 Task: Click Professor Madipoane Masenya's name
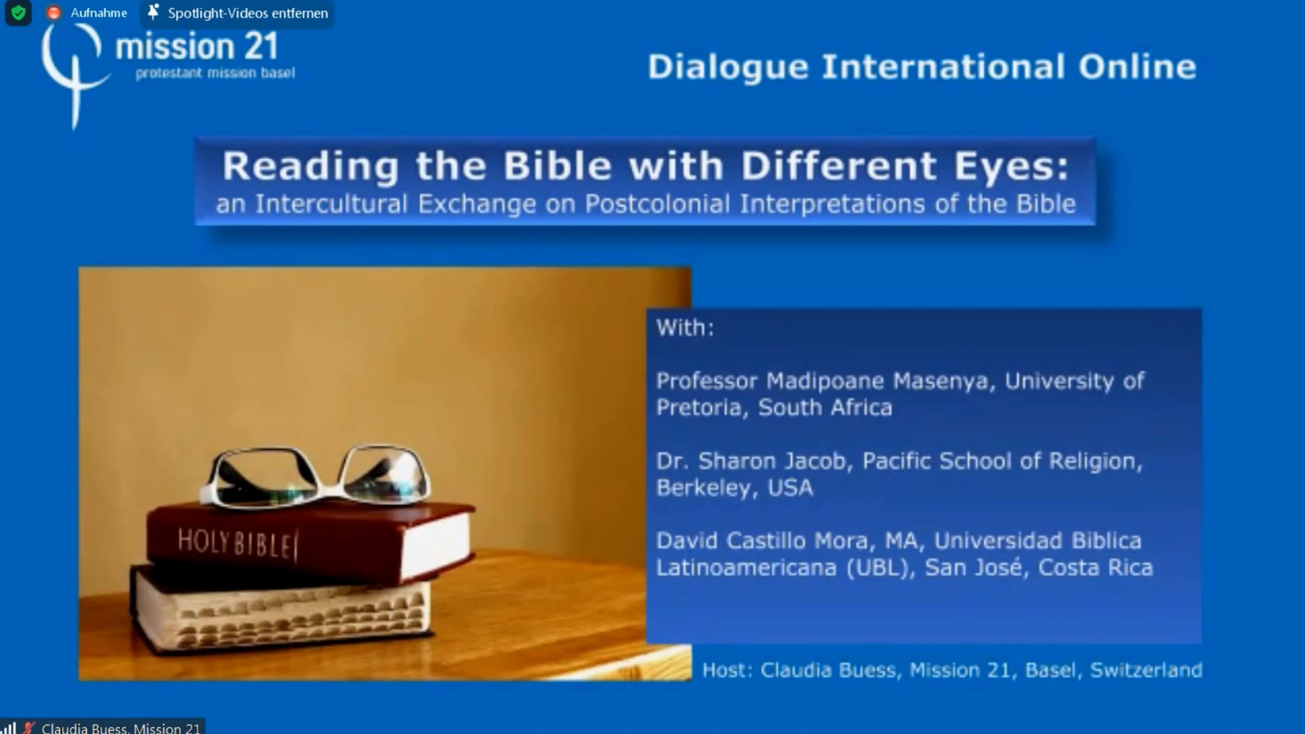821,381
